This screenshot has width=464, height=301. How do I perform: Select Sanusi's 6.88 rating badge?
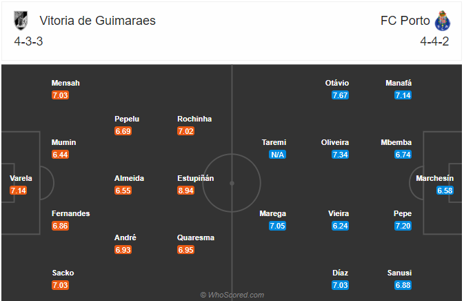click(403, 285)
